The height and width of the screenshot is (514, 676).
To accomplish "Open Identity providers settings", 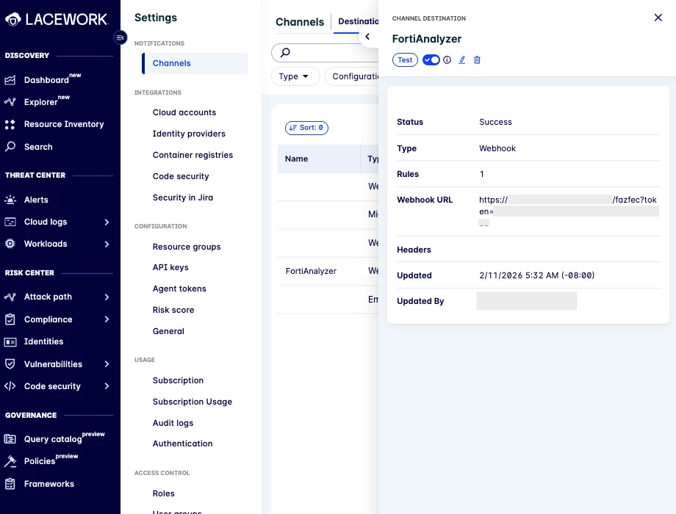I will pyautogui.click(x=189, y=134).
